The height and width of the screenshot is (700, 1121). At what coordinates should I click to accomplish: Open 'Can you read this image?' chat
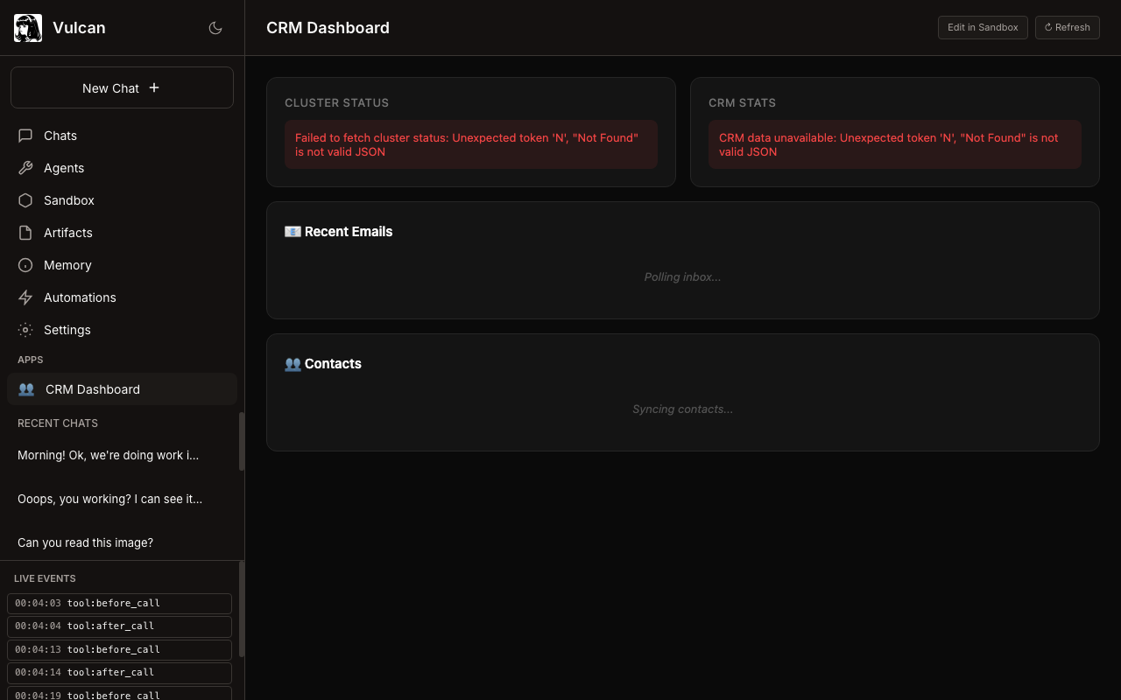pos(86,542)
